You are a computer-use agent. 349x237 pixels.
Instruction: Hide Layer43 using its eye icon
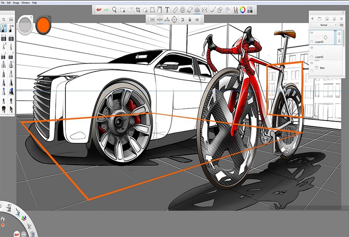click(311, 33)
